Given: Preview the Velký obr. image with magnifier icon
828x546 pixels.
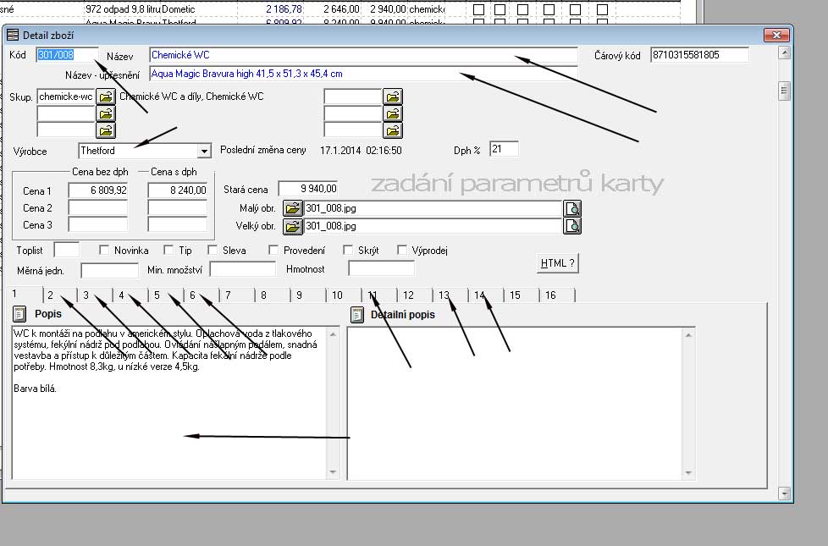Looking at the screenshot, I should click(x=573, y=226).
